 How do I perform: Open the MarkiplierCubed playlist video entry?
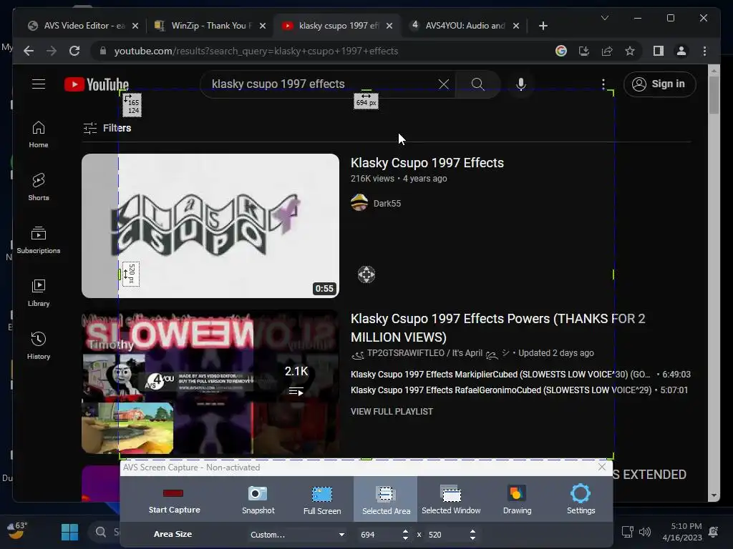[x=520, y=375]
